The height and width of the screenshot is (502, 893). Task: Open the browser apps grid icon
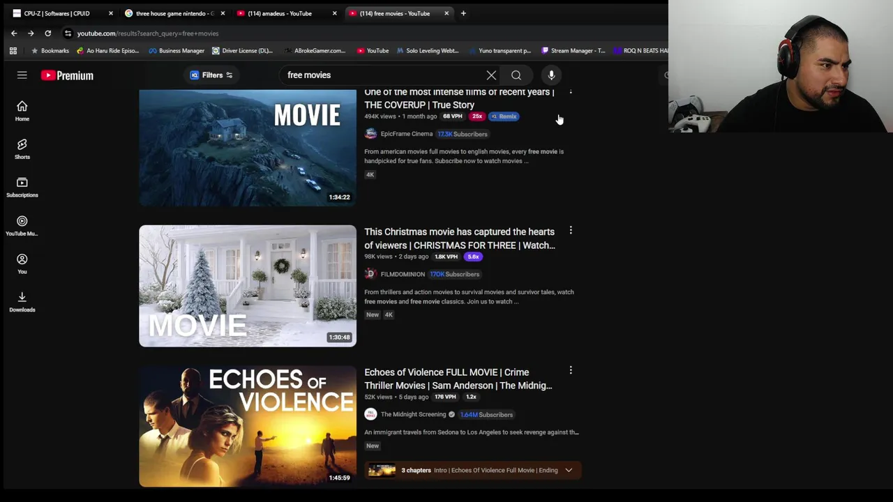pyautogui.click(x=13, y=51)
